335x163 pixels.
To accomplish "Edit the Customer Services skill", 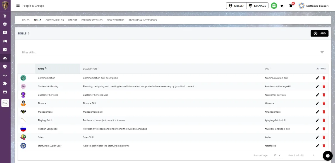I will pos(317,95).
